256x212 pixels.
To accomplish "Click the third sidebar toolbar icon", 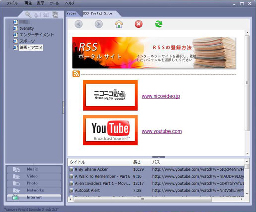I will (46, 15).
